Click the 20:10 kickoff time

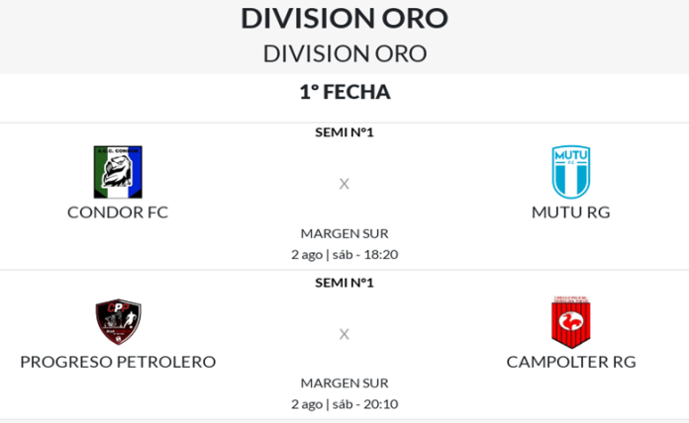click(x=379, y=403)
